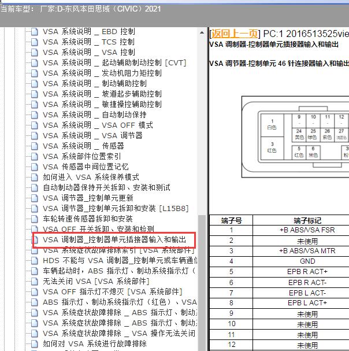Click 端子标记 column header

click(307, 220)
